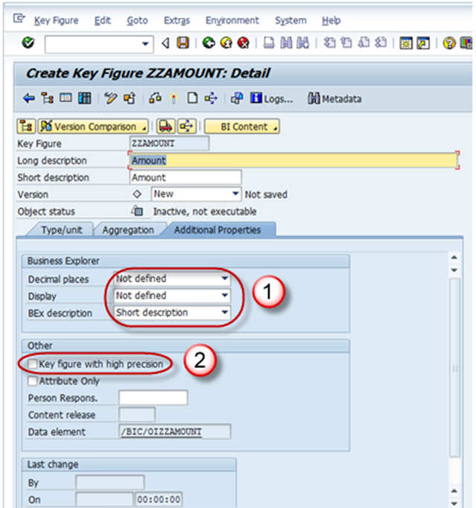Click the red Cancel icon

242,44
